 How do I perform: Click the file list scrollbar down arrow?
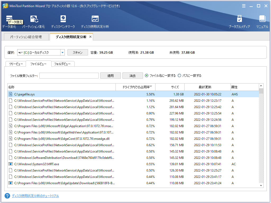click(x=261, y=186)
